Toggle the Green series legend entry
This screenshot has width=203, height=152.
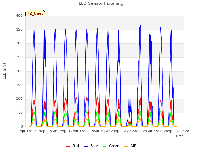pos(111,146)
